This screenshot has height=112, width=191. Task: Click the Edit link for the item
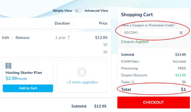tap(6, 38)
